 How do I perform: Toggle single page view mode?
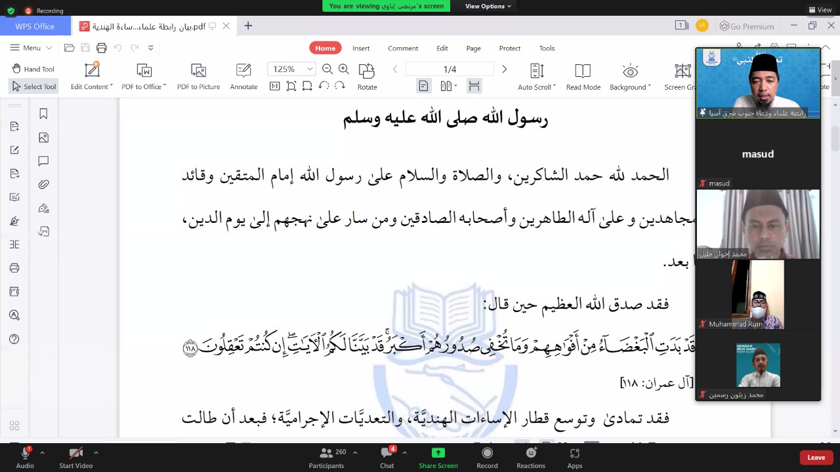[x=423, y=86]
